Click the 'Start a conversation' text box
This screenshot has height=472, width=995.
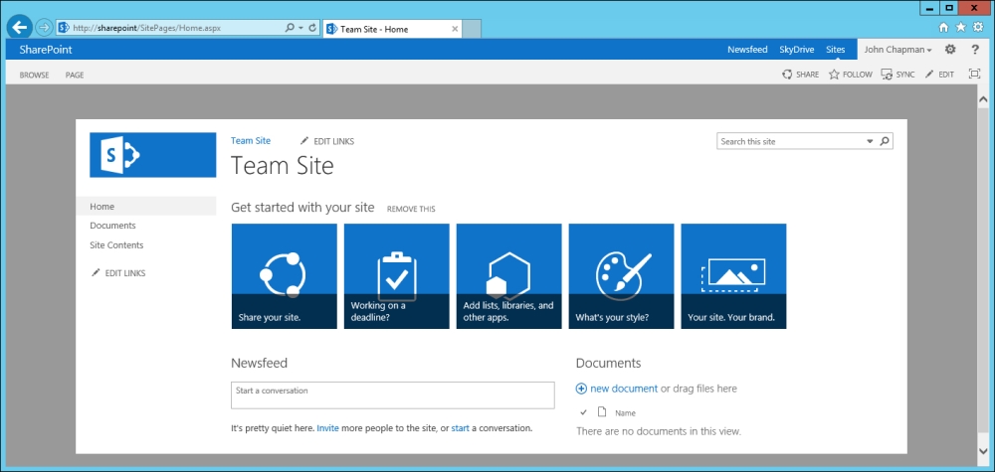[392, 394]
